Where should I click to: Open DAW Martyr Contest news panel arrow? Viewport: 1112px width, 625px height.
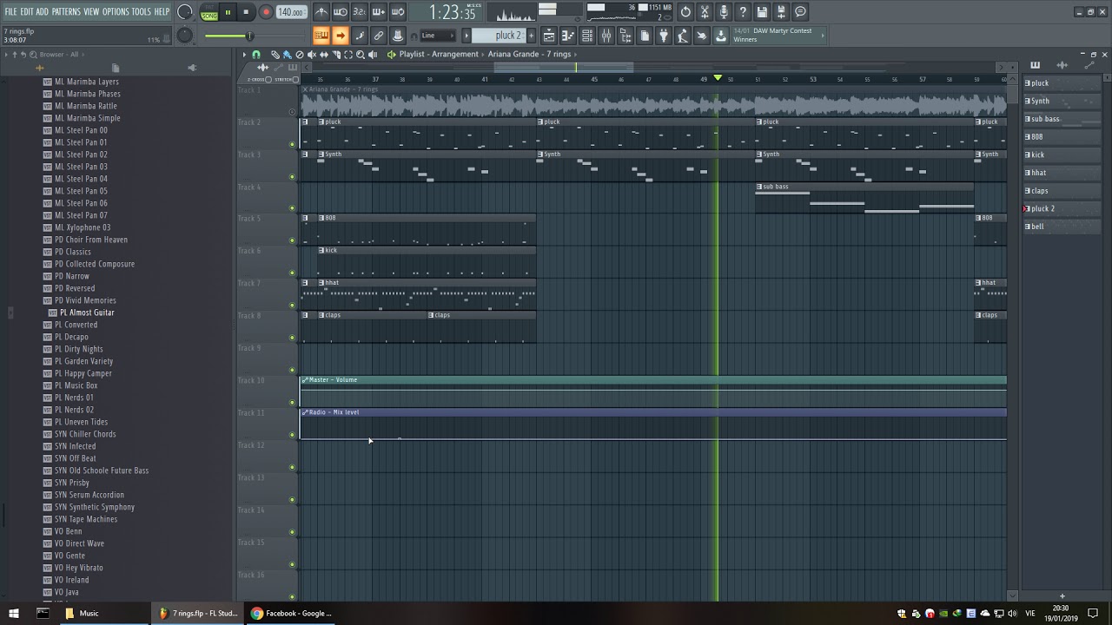[x=823, y=36]
